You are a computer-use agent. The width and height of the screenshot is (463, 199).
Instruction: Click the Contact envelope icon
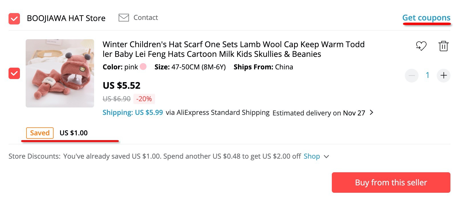click(x=124, y=18)
